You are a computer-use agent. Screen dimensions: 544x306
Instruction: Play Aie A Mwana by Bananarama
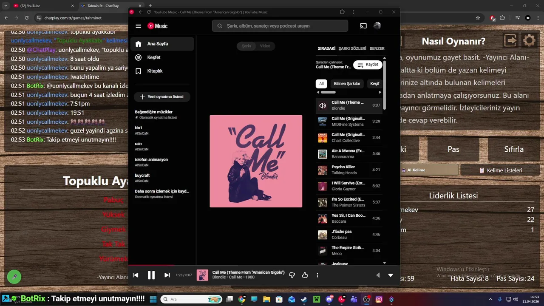coord(349,154)
